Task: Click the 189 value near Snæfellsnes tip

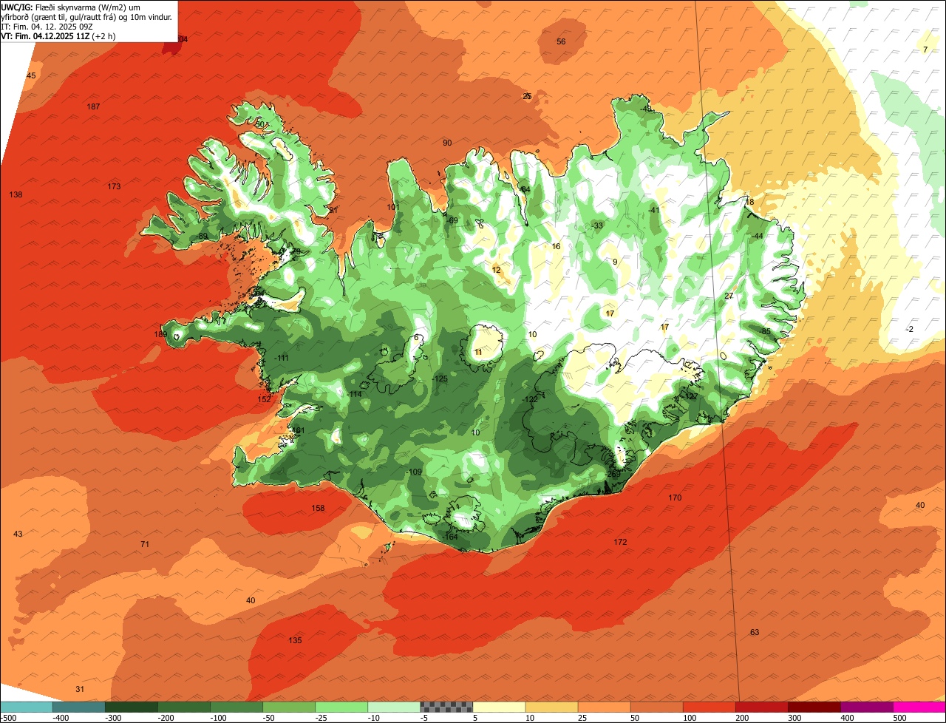Action: (160, 335)
